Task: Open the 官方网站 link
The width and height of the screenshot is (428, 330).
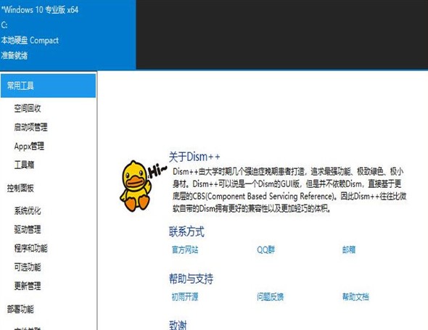Action: click(x=185, y=249)
